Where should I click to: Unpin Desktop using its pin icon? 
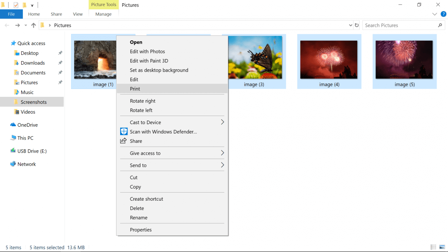tap(60, 53)
